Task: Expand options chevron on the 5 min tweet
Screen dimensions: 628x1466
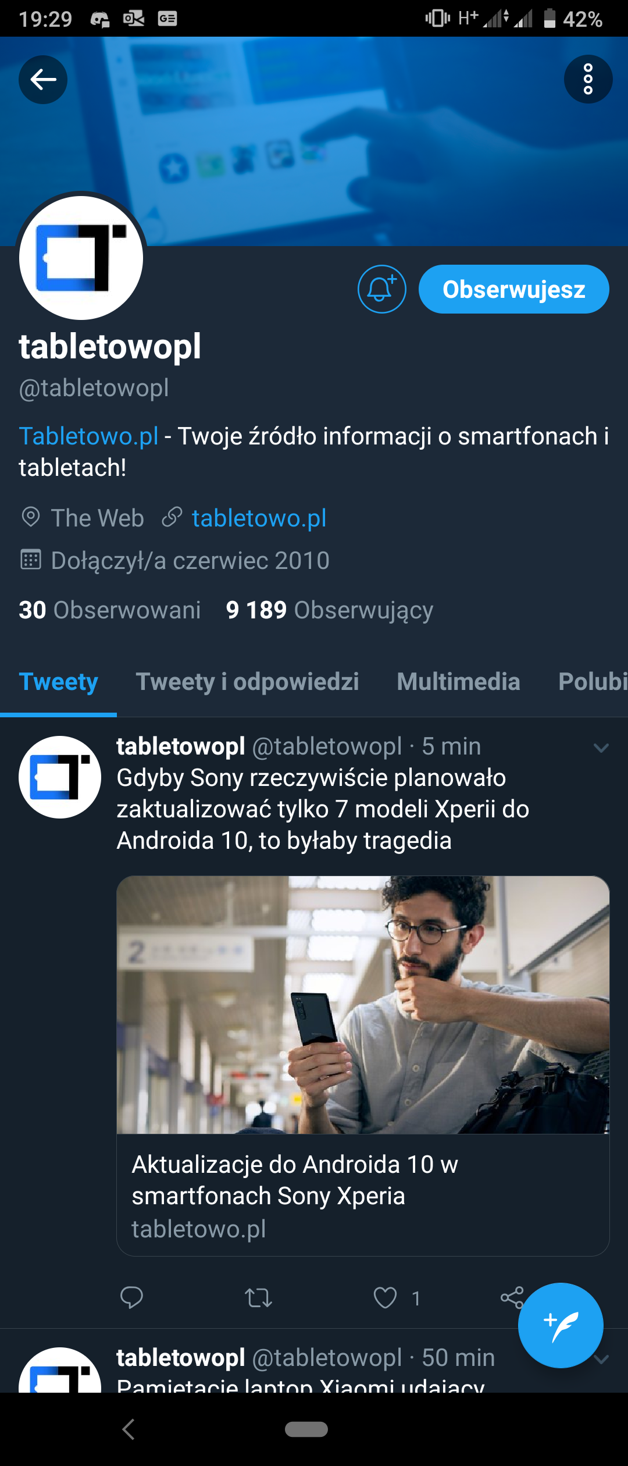Action: point(601,748)
